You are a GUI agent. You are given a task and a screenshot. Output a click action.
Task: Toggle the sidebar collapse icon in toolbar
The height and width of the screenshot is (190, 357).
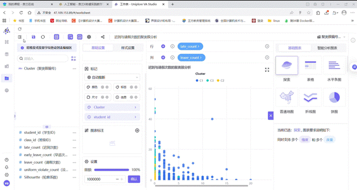pyautogui.click(x=20, y=37)
